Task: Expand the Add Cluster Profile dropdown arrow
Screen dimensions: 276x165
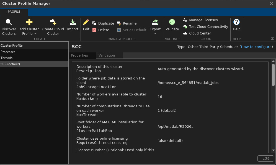Action: 35,34
